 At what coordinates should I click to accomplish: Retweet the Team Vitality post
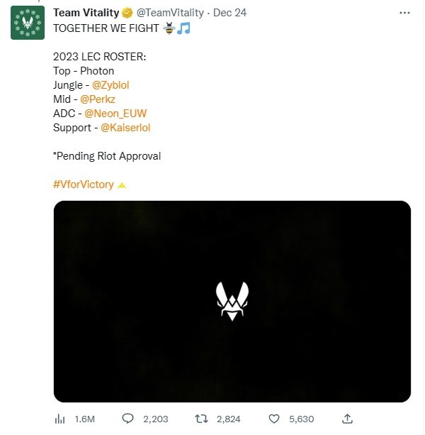tap(200, 419)
